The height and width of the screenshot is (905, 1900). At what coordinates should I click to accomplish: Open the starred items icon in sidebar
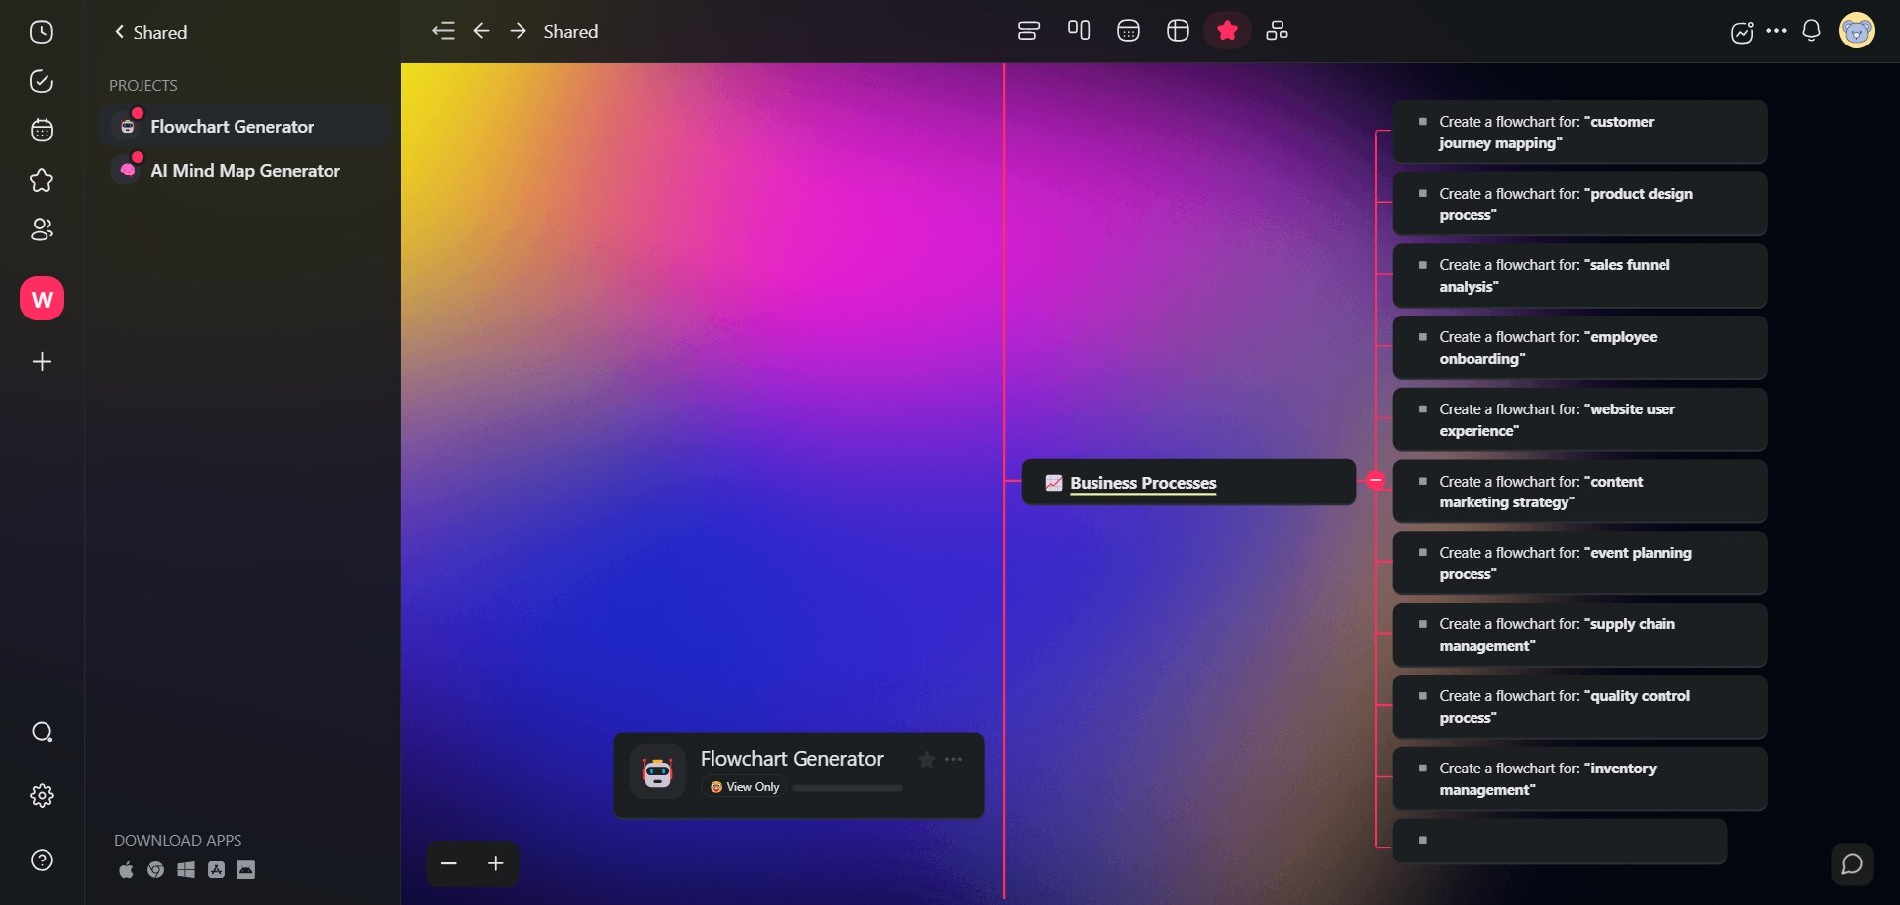(42, 180)
